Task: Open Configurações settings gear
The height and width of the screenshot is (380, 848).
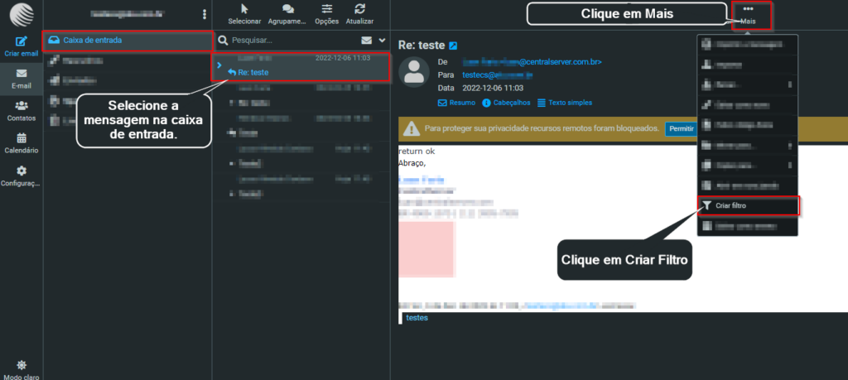Action: tap(21, 175)
